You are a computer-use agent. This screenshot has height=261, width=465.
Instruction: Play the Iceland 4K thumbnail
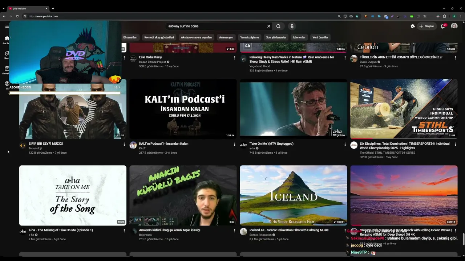[x=294, y=195]
